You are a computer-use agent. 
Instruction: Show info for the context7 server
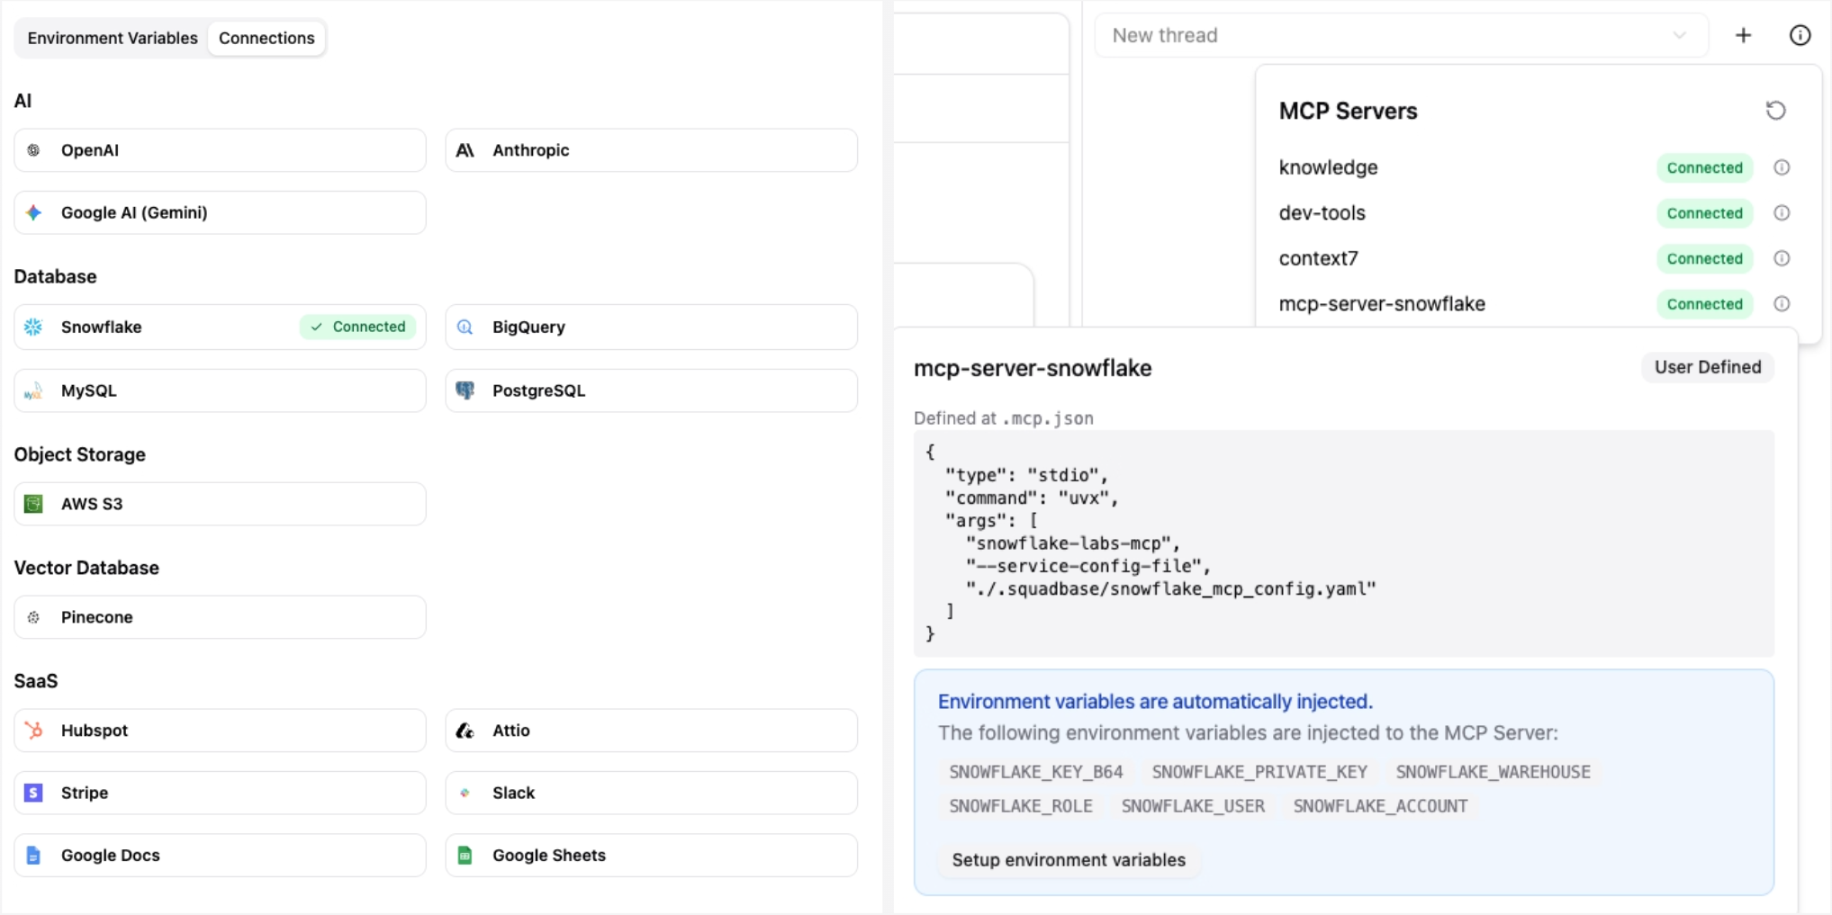click(x=1783, y=258)
